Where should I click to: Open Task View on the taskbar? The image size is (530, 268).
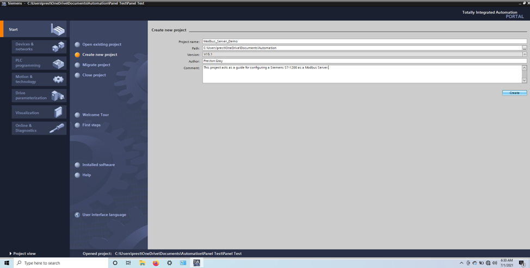click(x=128, y=263)
